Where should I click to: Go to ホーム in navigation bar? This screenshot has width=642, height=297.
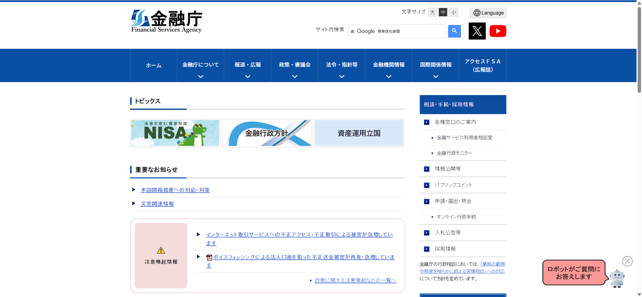[154, 66]
